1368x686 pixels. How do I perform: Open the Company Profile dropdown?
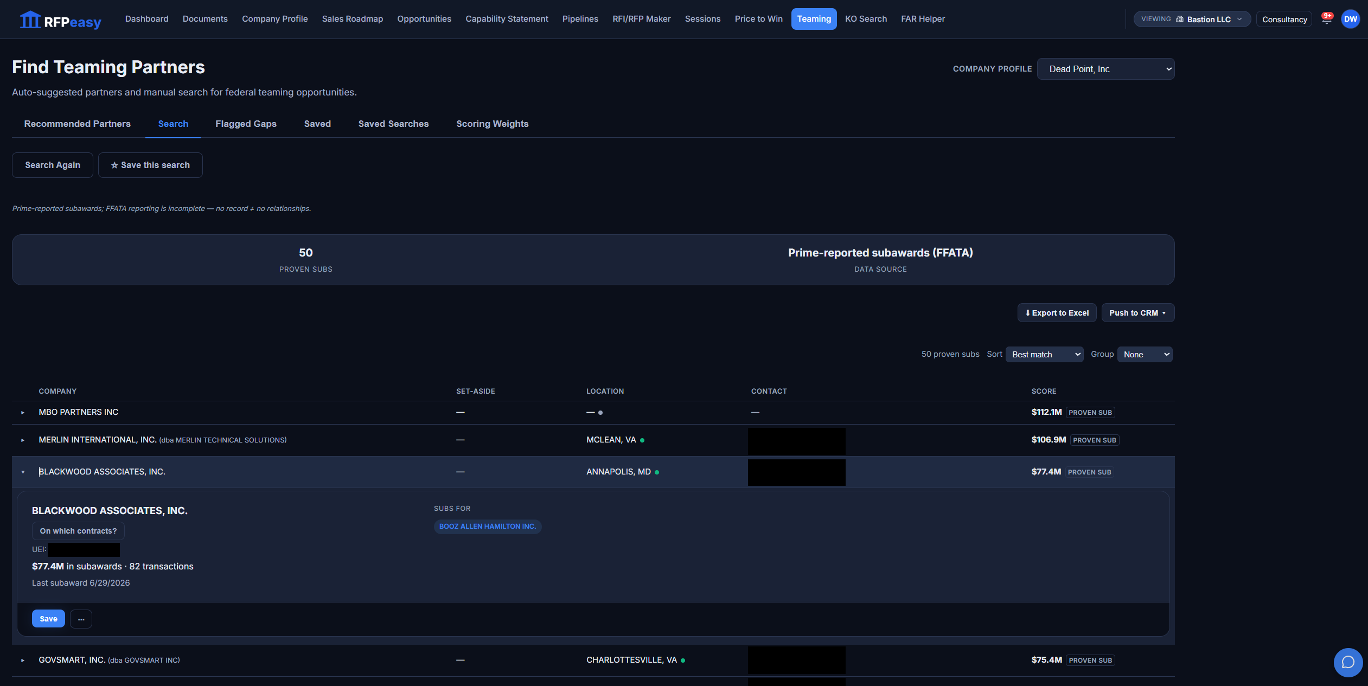[x=1105, y=69]
